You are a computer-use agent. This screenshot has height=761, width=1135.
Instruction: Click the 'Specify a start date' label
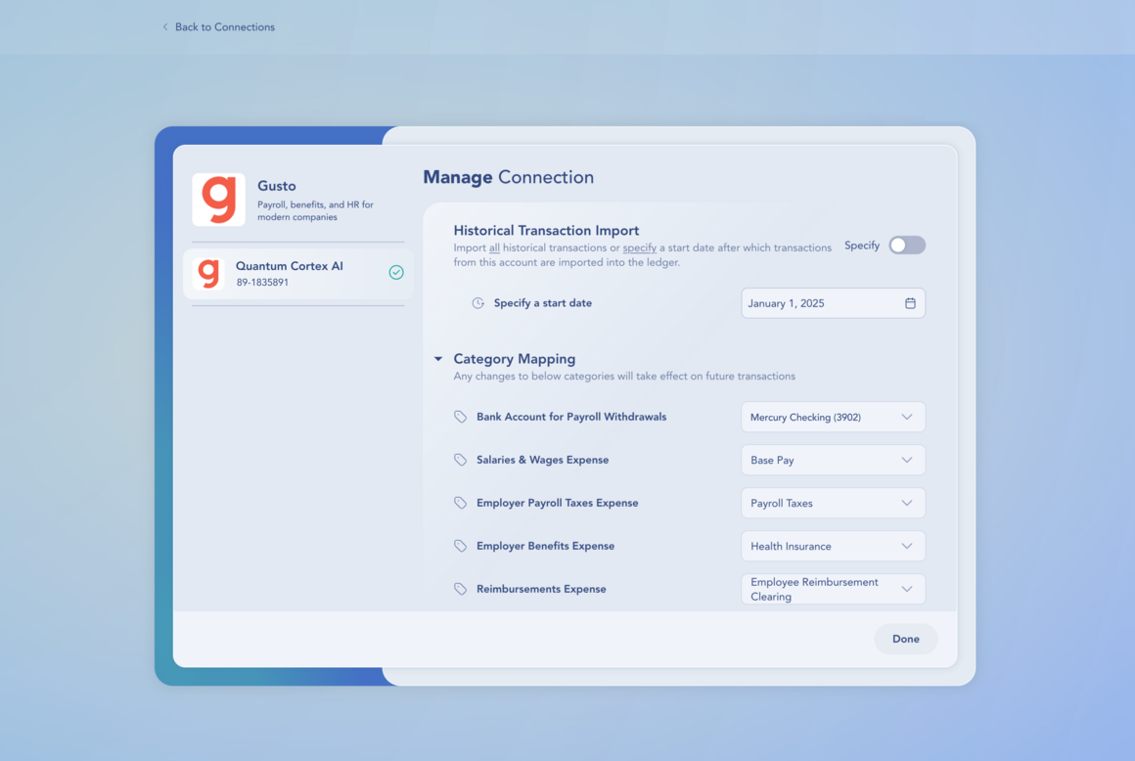pyautogui.click(x=543, y=303)
